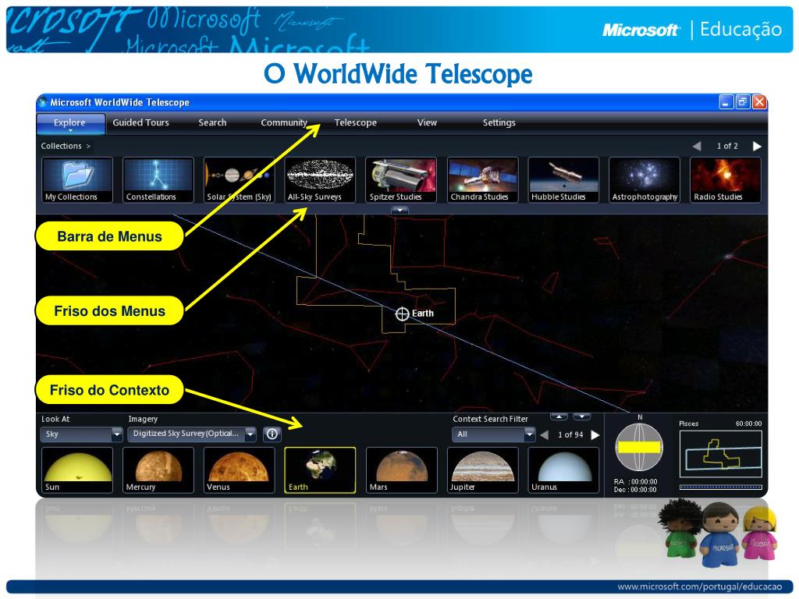Viewport: 799px width, 599px height.
Task: Click the Collections breadcrumb link
Action: click(x=61, y=146)
